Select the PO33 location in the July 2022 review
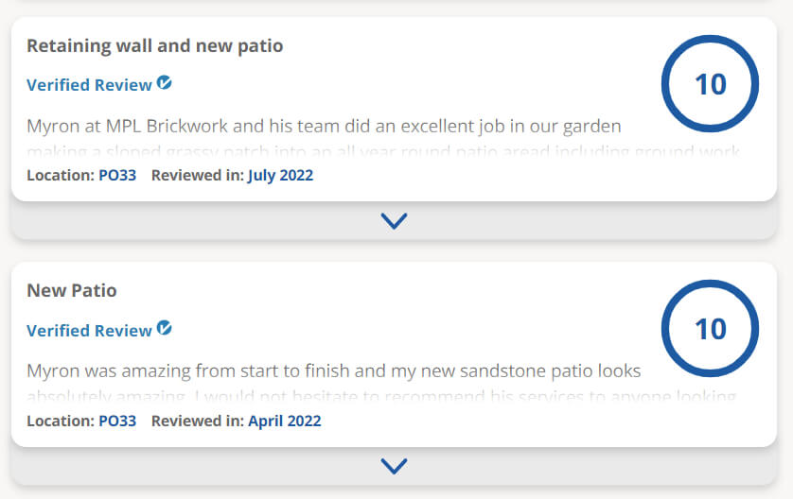The width and height of the screenshot is (793, 499). 117,175
